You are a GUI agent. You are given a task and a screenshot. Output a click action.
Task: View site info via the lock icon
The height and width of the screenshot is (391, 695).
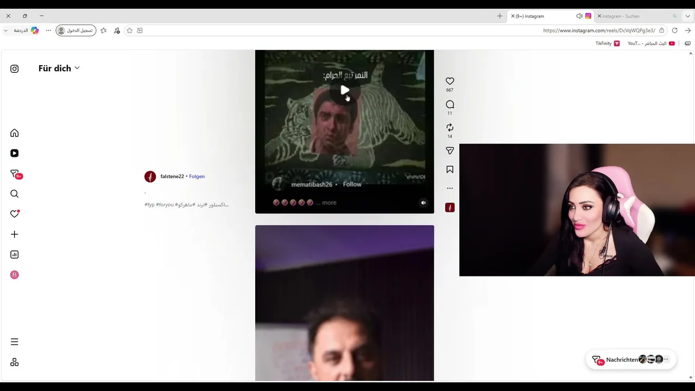(661, 30)
